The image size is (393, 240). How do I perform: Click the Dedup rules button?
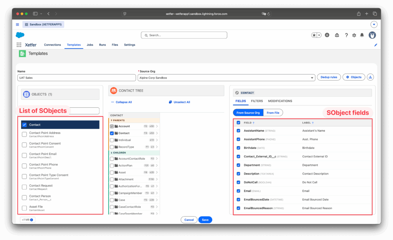329,77
